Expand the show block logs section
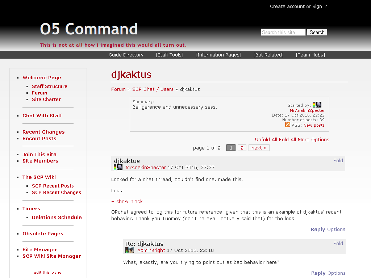The width and height of the screenshot is (371, 278). (127, 201)
